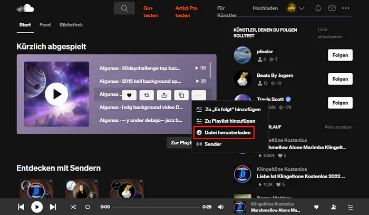Repost the hovered Algunas track
The width and height of the screenshot is (369, 215).
(x=147, y=95)
